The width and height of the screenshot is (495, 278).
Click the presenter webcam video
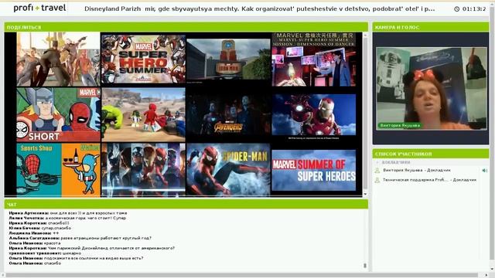click(x=432, y=88)
